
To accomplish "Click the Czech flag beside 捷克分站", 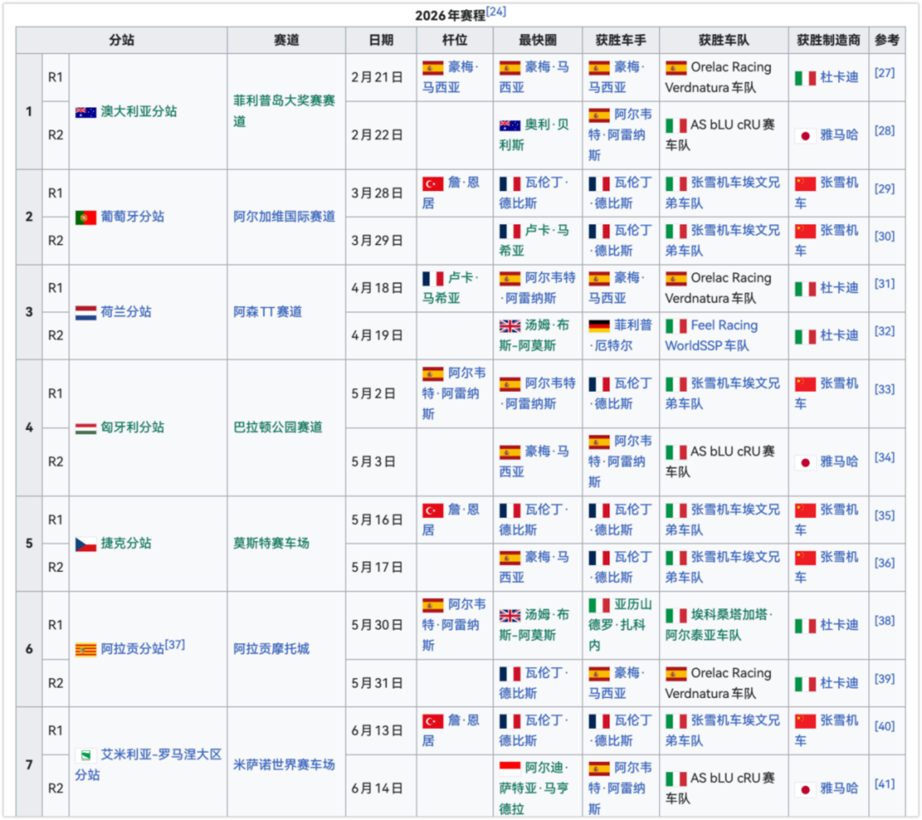I will [x=86, y=544].
